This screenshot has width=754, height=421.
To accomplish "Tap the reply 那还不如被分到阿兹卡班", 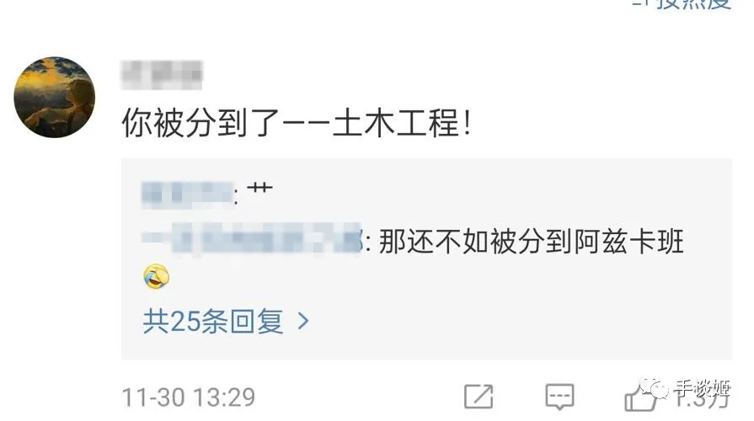I will click(531, 242).
